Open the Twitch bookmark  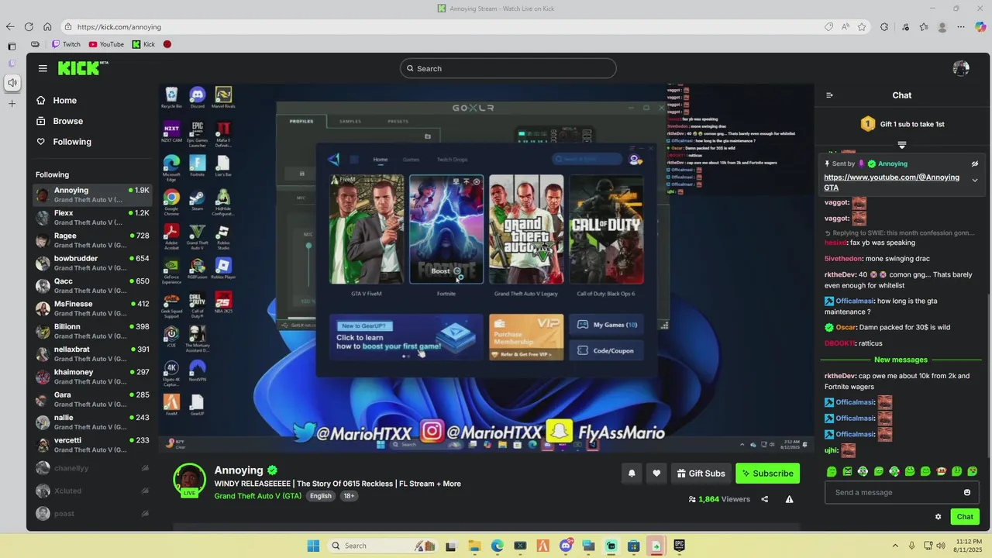[x=66, y=44]
